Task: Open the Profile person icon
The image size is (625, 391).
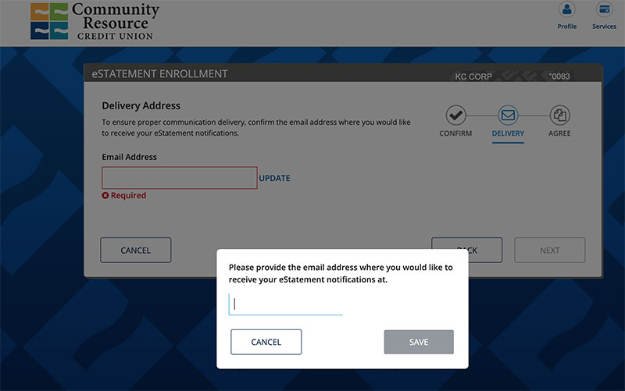Action: [x=567, y=9]
